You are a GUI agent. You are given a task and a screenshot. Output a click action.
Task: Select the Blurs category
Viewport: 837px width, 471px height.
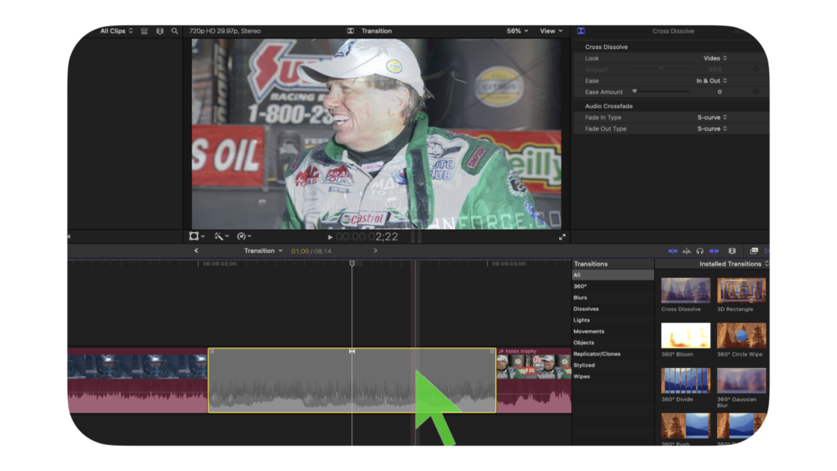pyautogui.click(x=613, y=298)
